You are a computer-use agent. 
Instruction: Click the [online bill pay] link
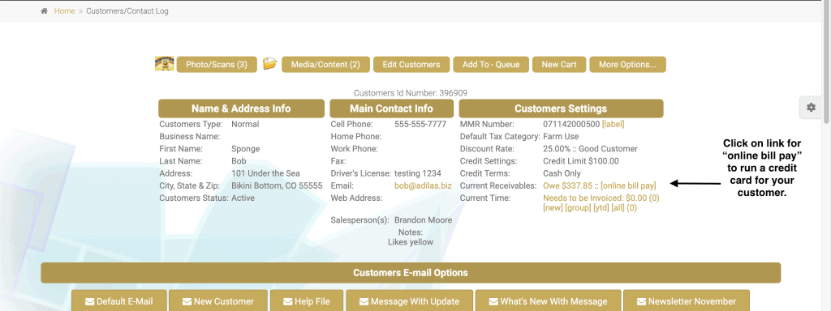click(x=628, y=185)
